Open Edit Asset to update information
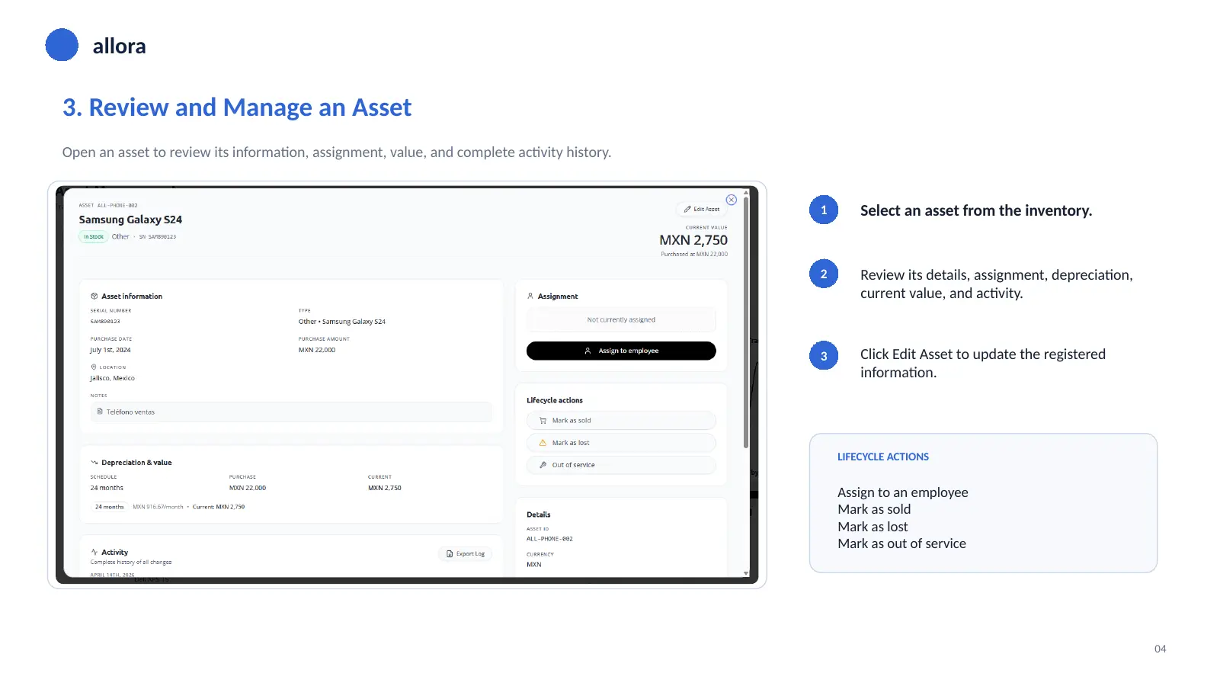The image size is (1220, 686). [701, 209]
